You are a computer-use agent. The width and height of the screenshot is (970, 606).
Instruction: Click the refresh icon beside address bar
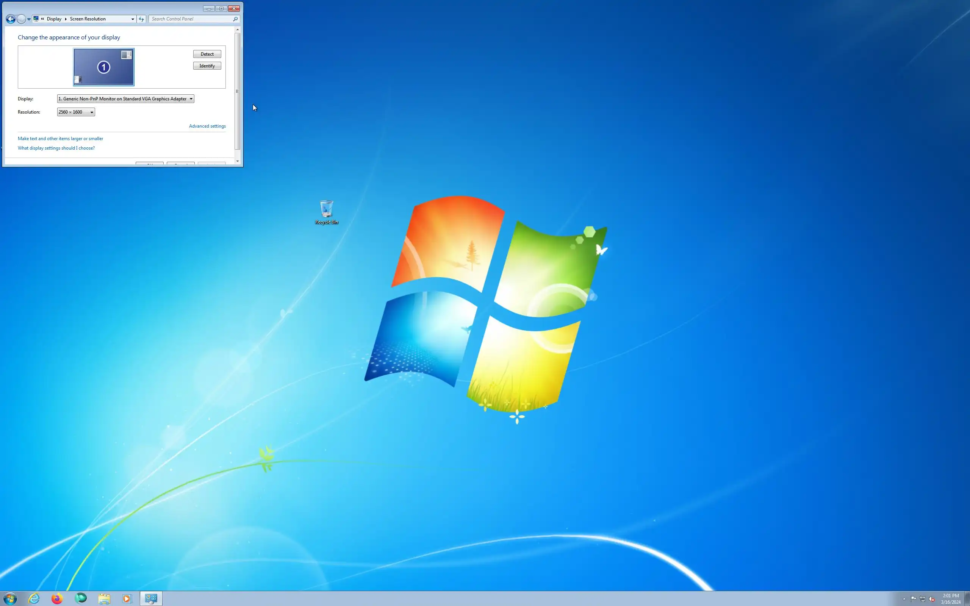pyautogui.click(x=141, y=19)
